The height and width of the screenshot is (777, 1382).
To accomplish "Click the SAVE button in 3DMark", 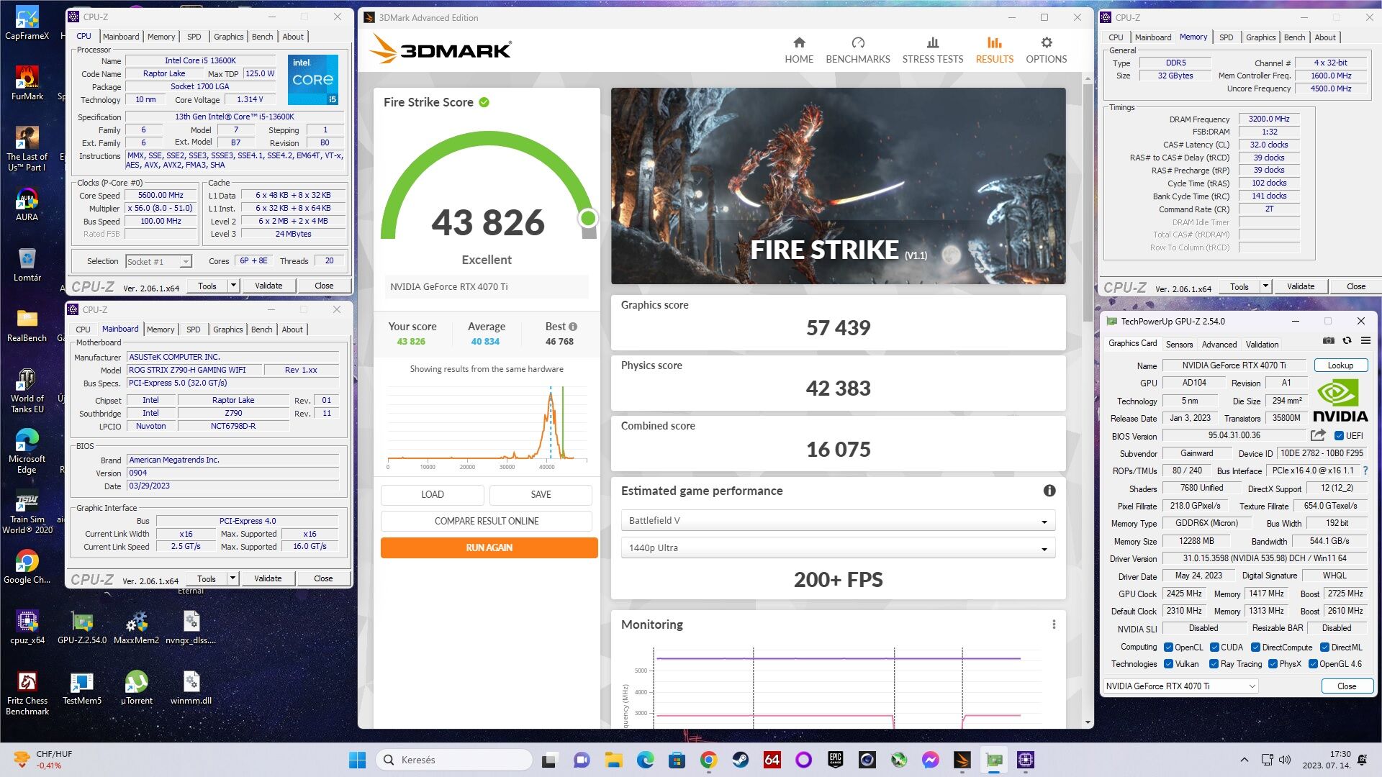I will click(x=541, y=494).
